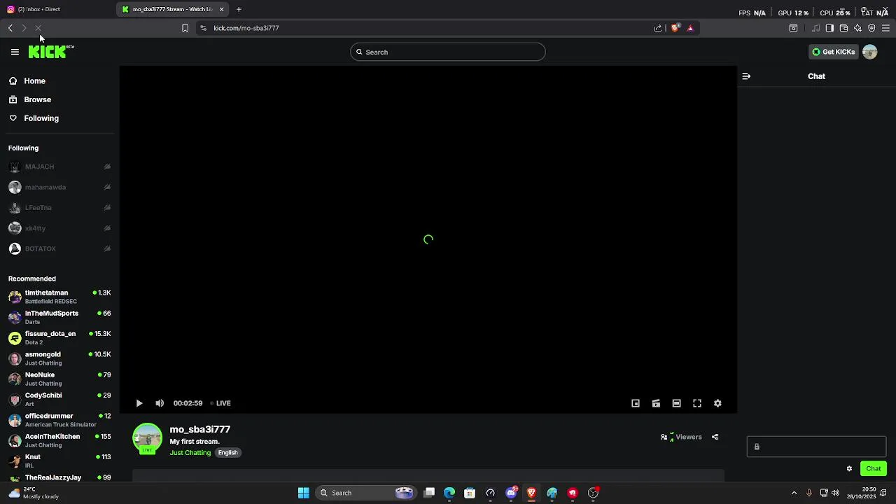This screenshot has width=896, height=504.
Task: Stop loading the page
Action: 38,28
